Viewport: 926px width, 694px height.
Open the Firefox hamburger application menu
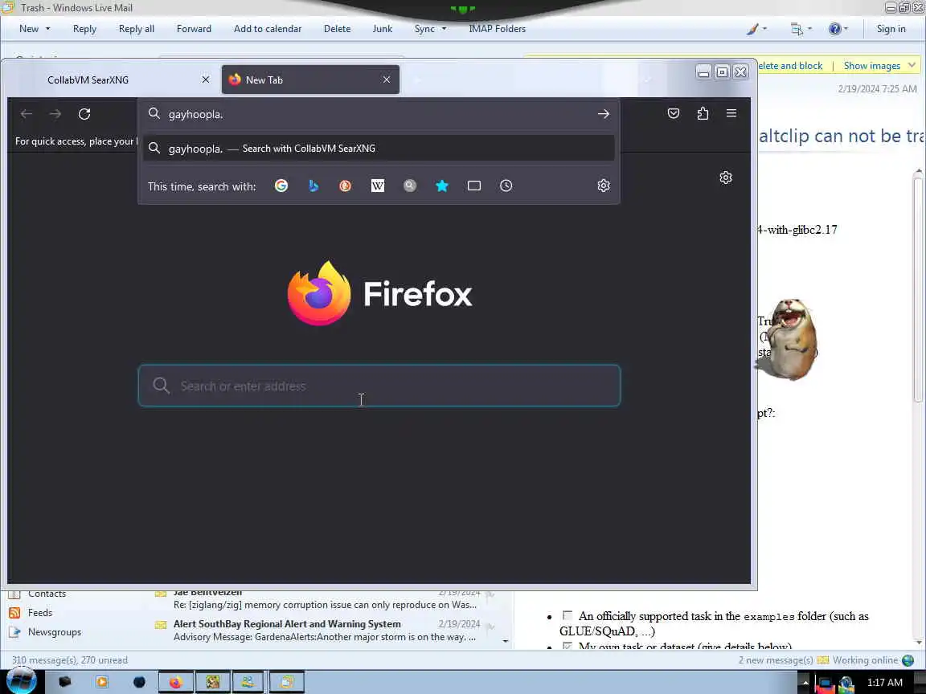point(731,113)
